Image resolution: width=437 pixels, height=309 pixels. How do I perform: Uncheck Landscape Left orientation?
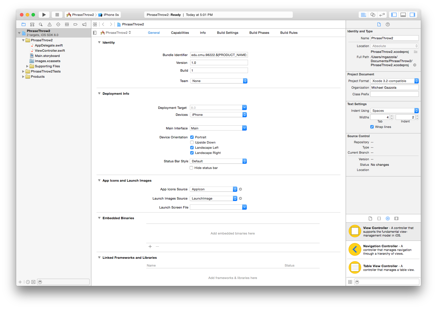coord(192,148)
